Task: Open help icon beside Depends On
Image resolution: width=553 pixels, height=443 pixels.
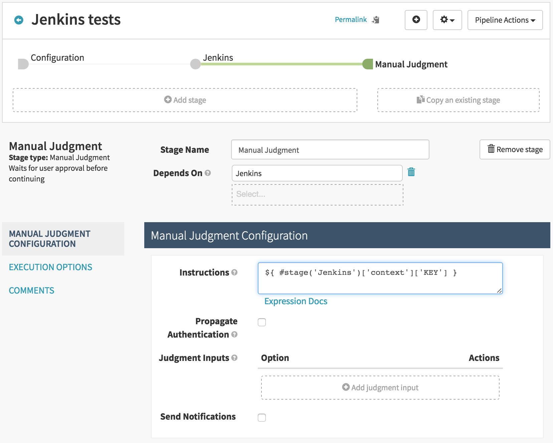Action: pos(208,173)
